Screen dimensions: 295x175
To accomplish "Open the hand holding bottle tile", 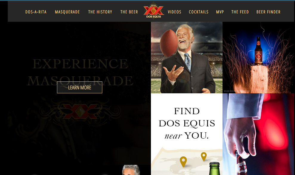I will coord(258,134).
